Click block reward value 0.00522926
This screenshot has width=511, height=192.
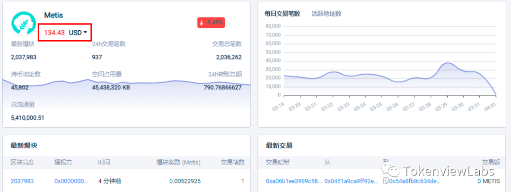point(185,181)
